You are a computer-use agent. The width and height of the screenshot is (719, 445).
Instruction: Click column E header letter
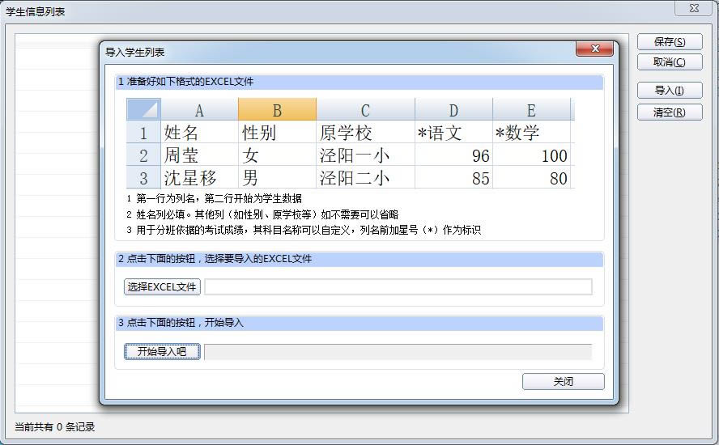pos(531,110)
